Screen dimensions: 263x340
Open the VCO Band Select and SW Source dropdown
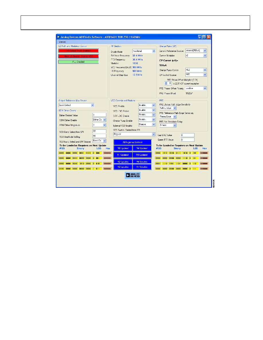[x=99, y=141]
